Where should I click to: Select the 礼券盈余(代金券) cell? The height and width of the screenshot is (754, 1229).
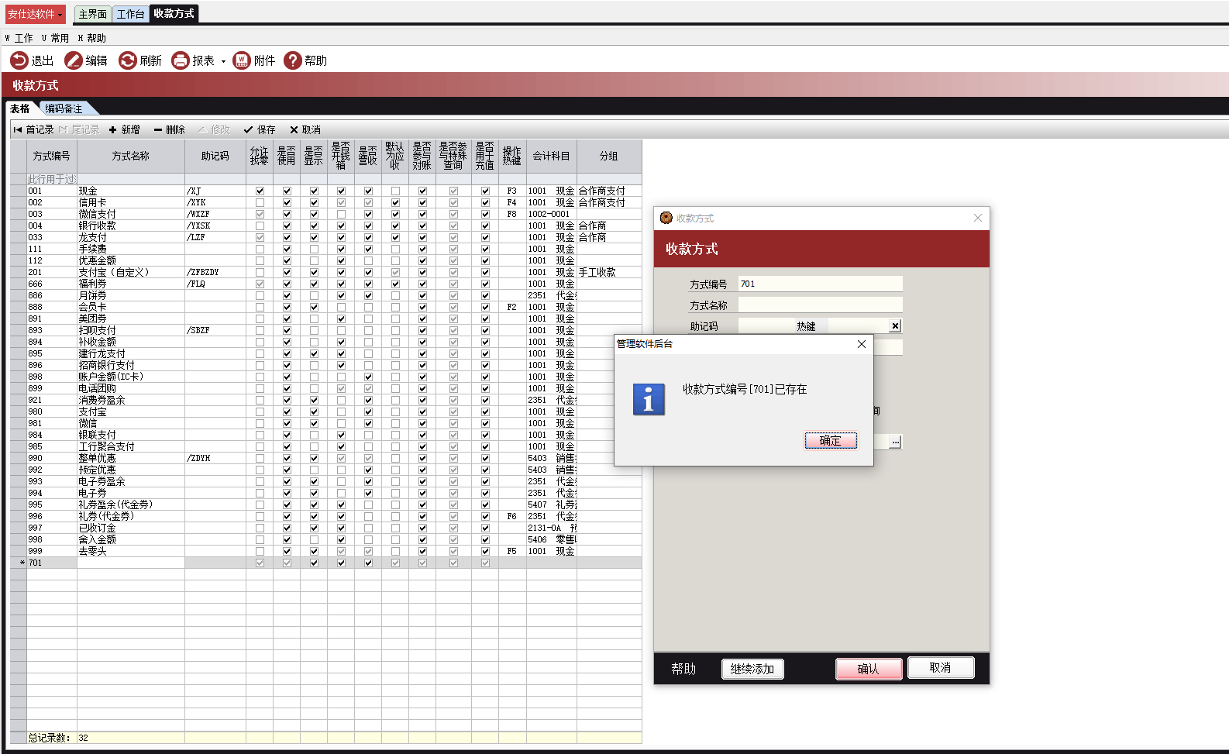tap(131, 504)
